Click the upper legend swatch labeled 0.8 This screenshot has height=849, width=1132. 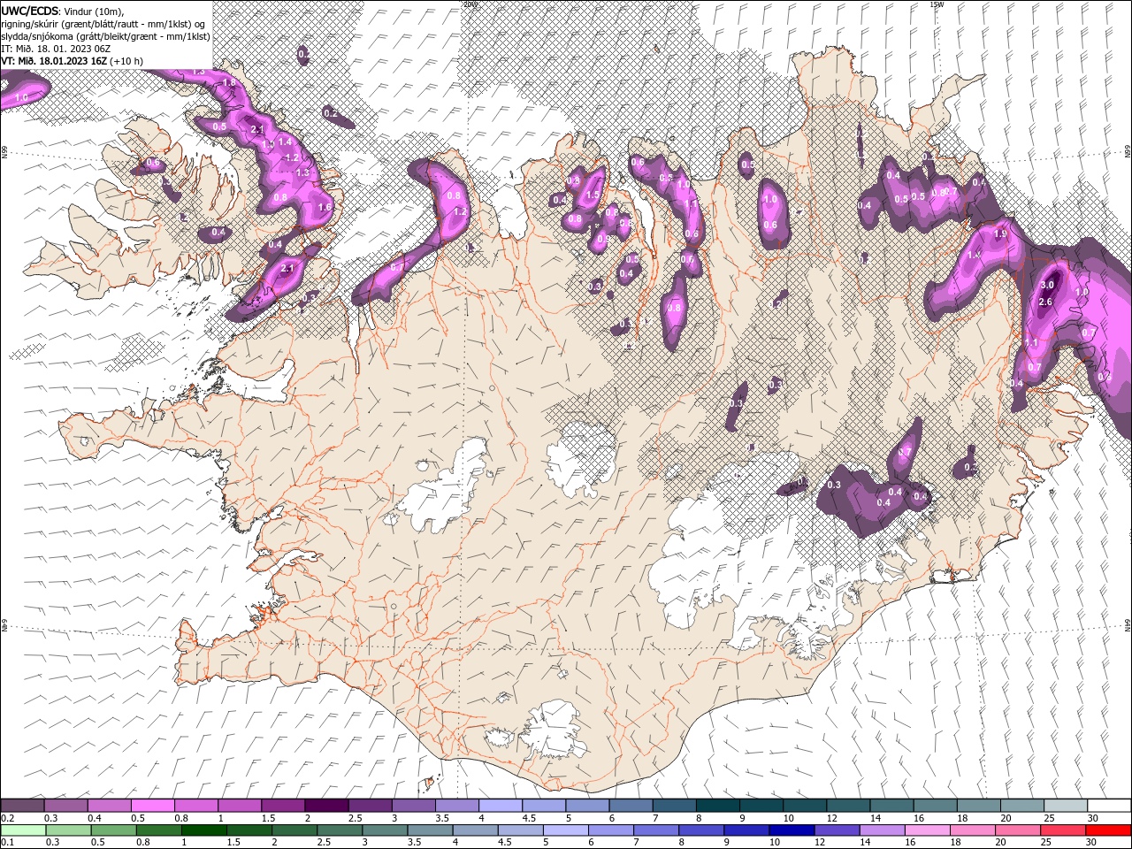click(x=195, y=806)
